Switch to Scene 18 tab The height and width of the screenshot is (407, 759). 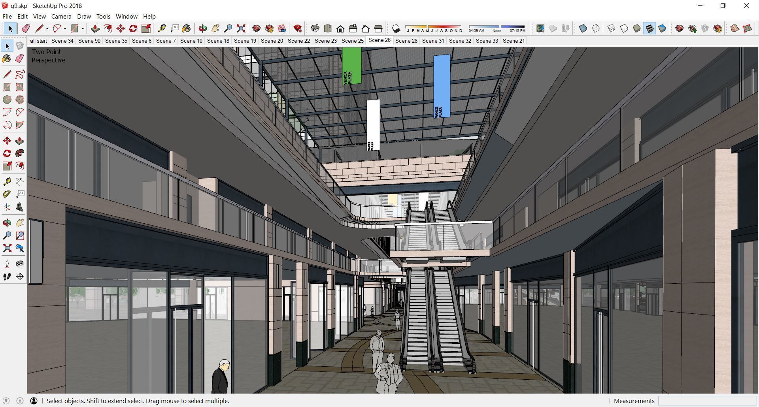click(x=218, y=41)
